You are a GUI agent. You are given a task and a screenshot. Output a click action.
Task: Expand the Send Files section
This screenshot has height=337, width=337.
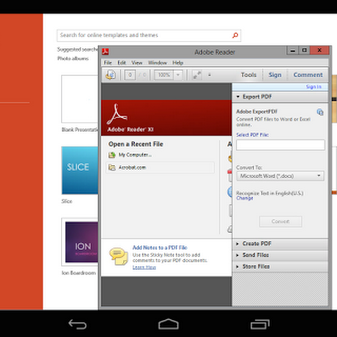280,255
